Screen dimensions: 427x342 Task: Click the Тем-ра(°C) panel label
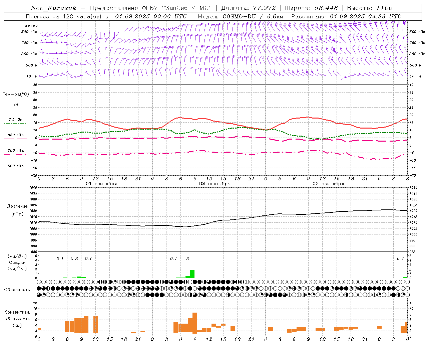coord(16,95)
